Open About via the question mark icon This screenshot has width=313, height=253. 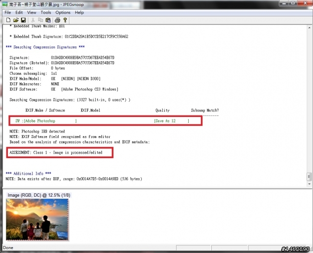(65, 20)
